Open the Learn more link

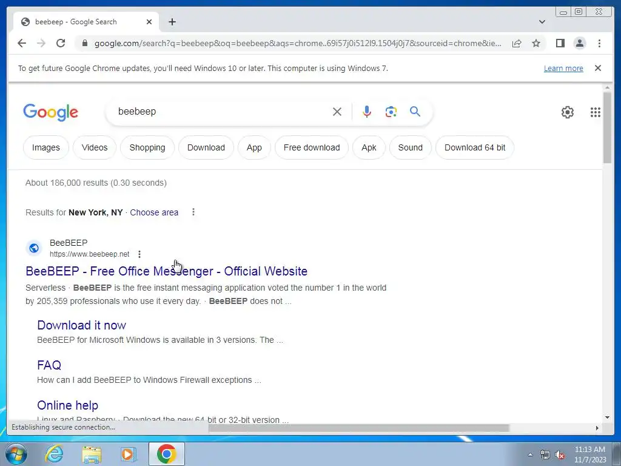point(563,68)
